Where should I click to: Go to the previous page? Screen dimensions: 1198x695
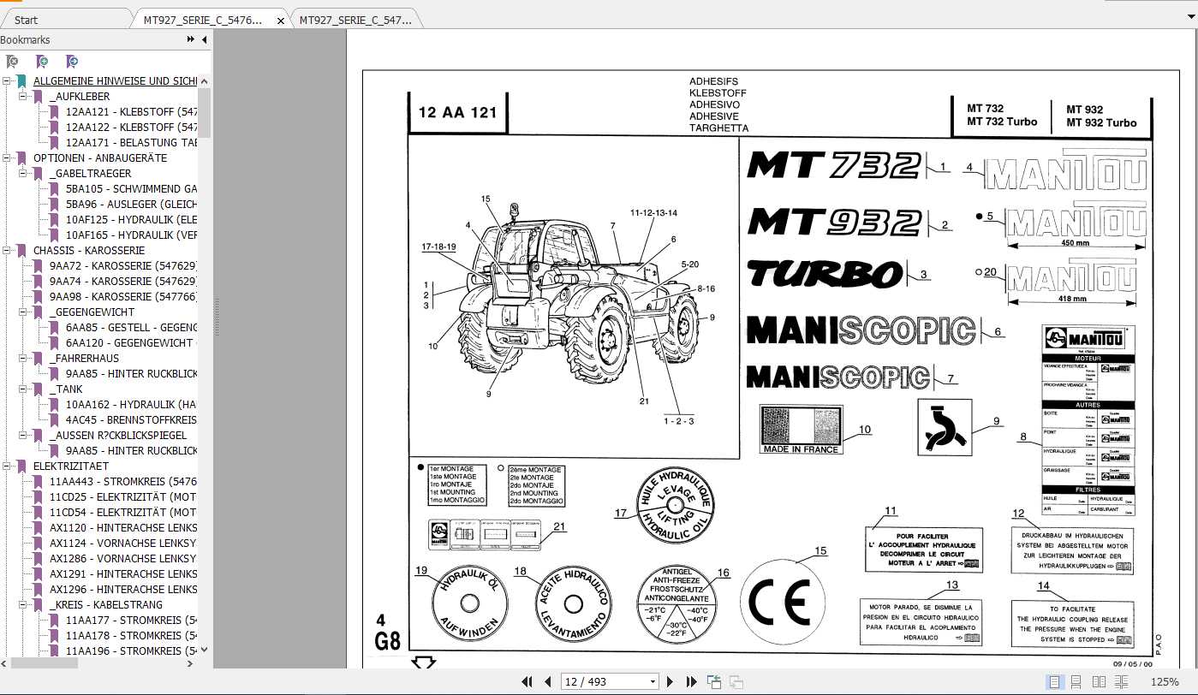pyautogui.click(x=548, y=681)
